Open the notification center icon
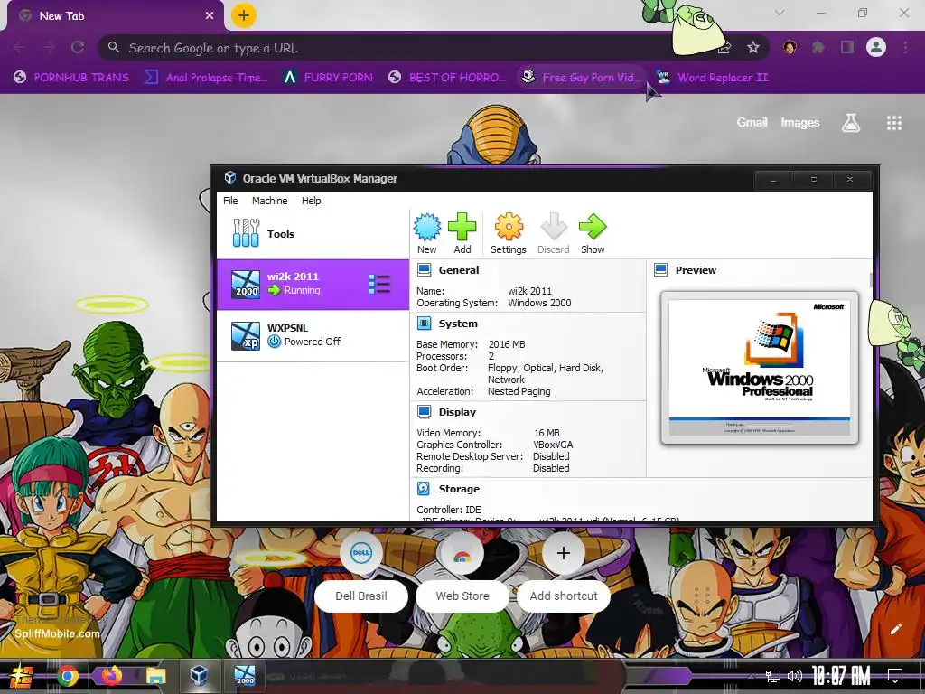The image size is (925, 694). (x=895, y=676)
